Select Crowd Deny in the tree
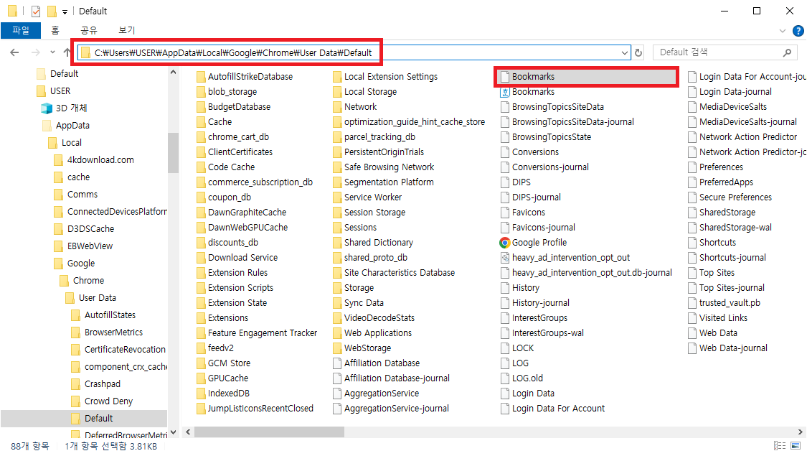 (x=108, y=401)
